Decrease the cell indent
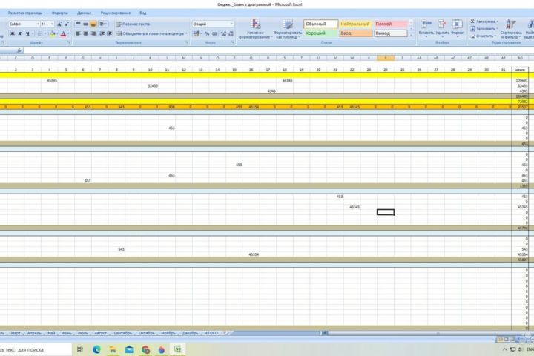 [x=102, y=33]
